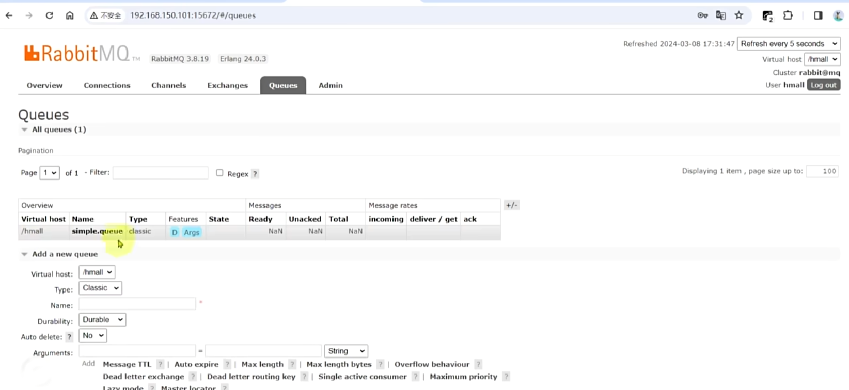This screenshot has width=849, height=390.
Task: Open the Auto delete help question mark
Action: pos(69,337)
